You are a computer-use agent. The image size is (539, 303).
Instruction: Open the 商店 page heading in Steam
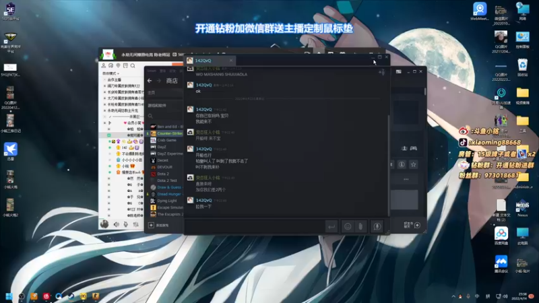pos(172,81)
